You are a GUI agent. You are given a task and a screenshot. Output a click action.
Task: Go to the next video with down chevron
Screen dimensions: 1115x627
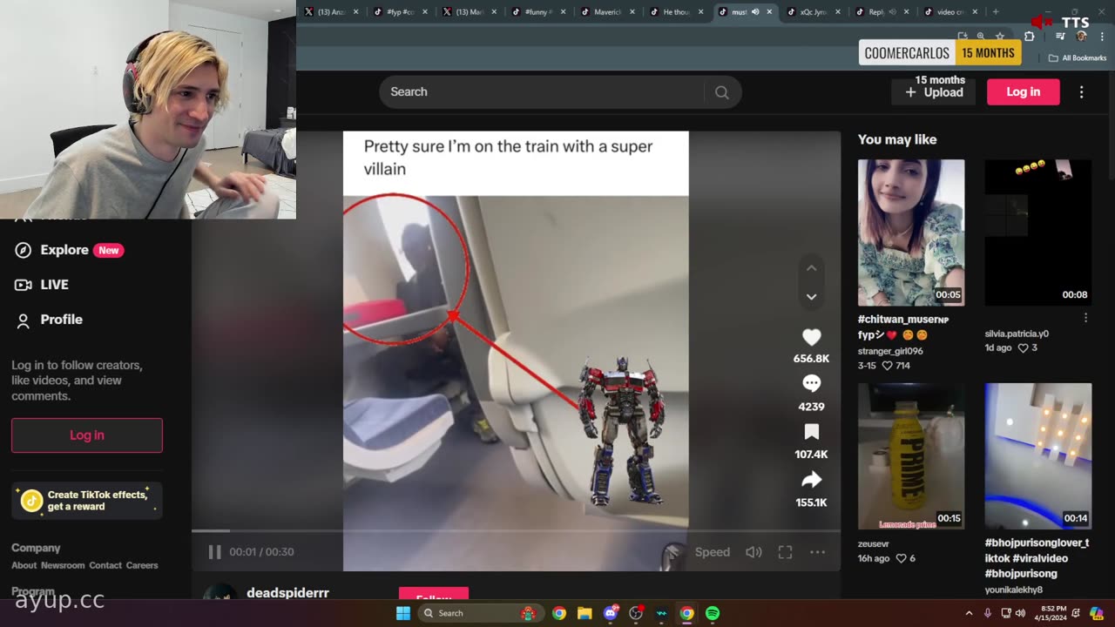(811, 297)
